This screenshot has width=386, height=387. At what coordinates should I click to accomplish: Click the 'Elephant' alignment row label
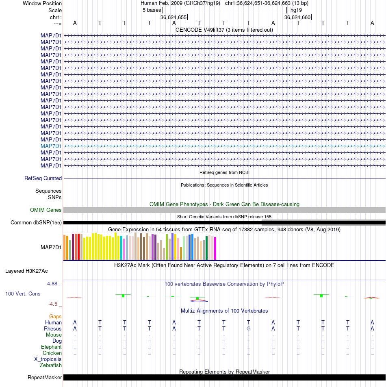click(51, 347)
